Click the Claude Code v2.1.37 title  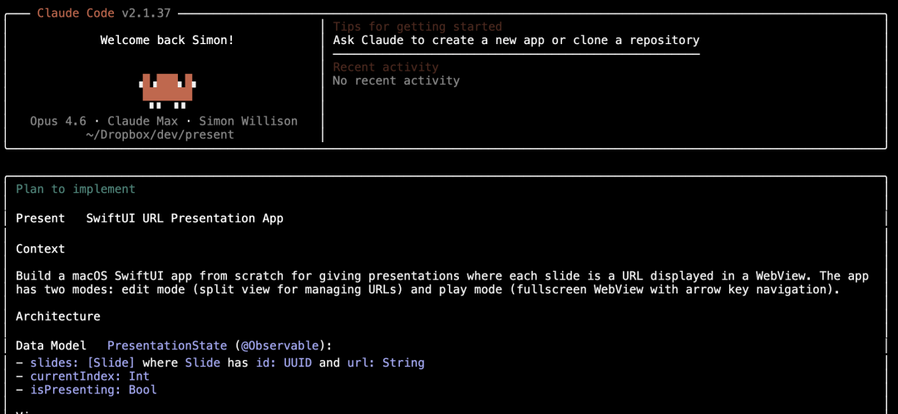(x=106, y=13)
